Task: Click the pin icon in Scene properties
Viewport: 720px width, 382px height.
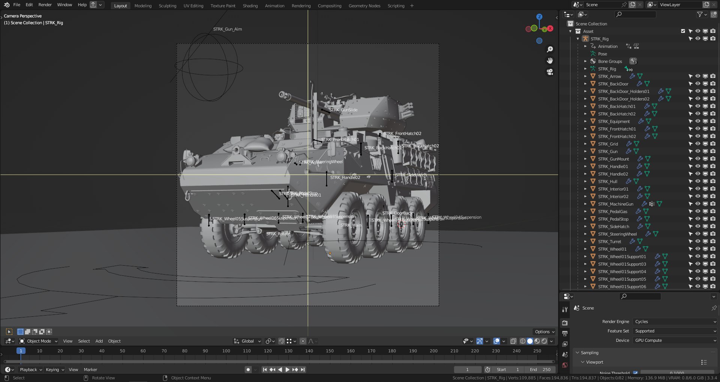Action: 714,308
